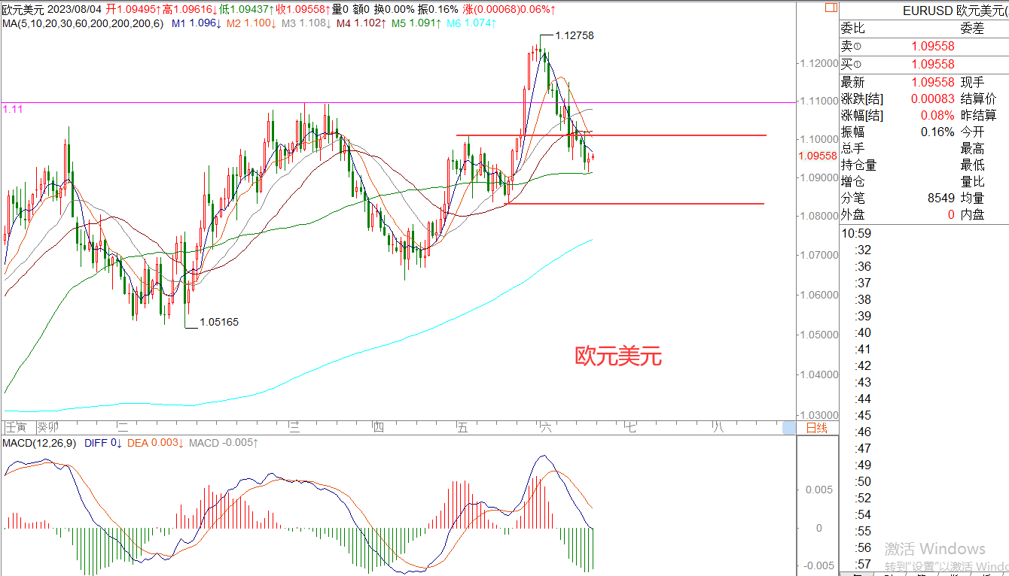The width and height of the screenshot is (1009, 576).
Task: Select the 1.12758 high price annotation
Action: click(x=575, y=35)
